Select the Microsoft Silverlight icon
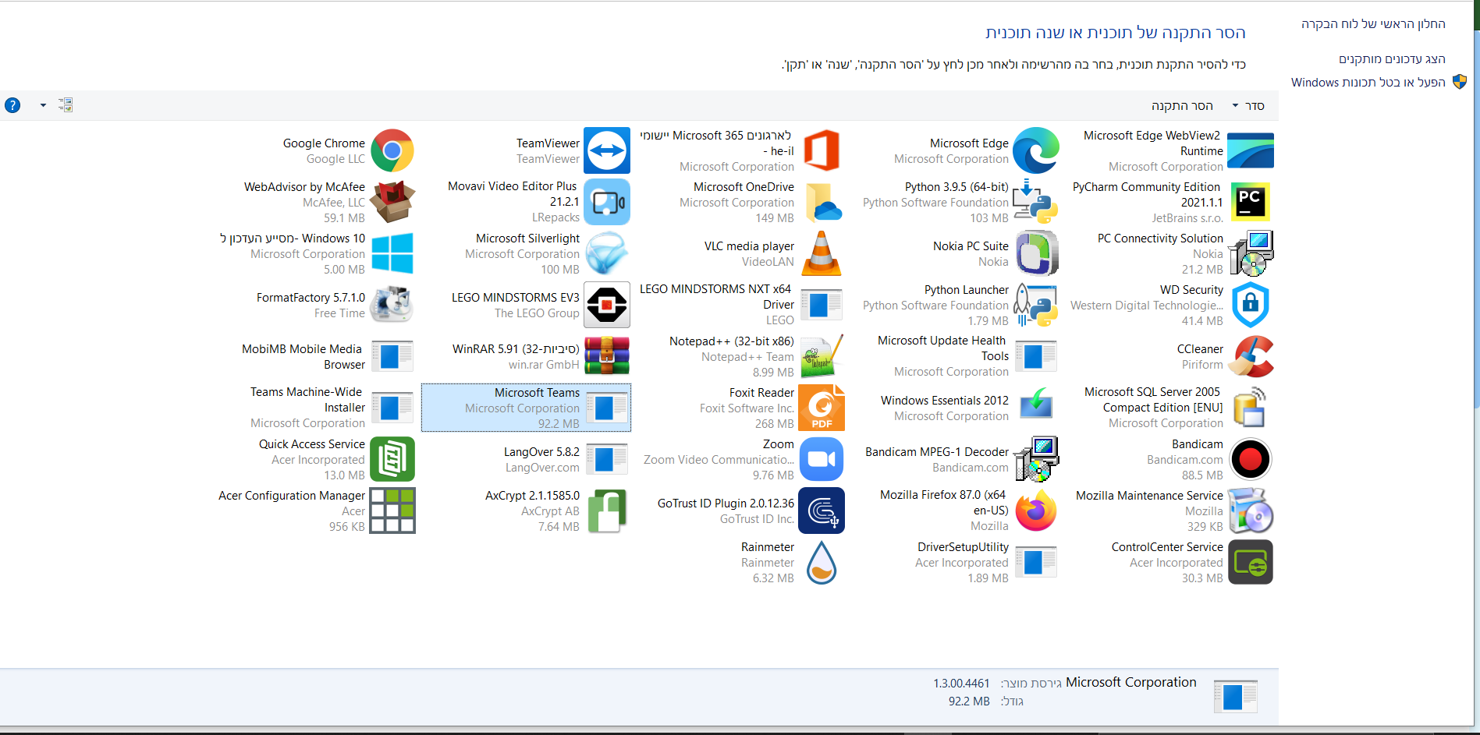 click(607, 253)
